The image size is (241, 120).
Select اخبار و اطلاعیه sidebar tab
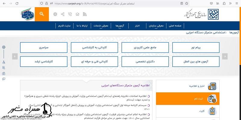pos(188,86)
